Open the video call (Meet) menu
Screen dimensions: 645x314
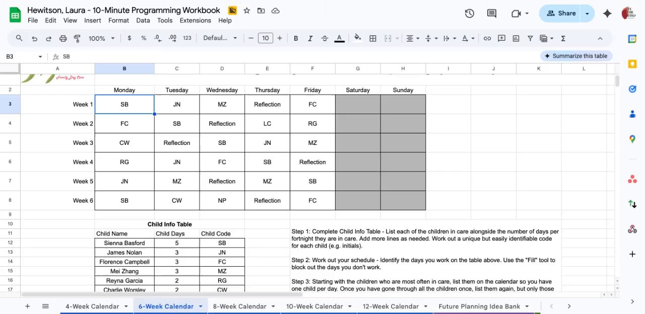tap(520, 14)
